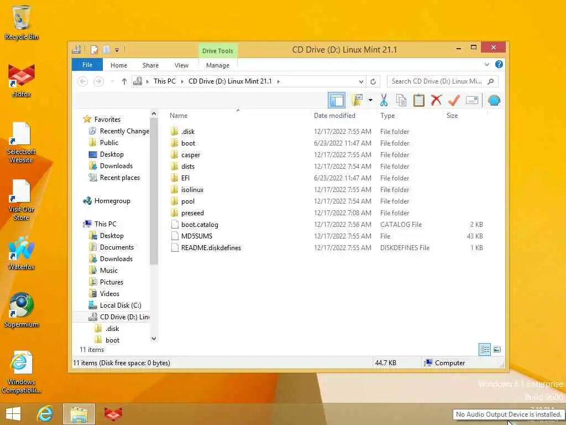Click the Back navigation arrow
The height and width of the screenshot is (425, 566).
[83, 81]
